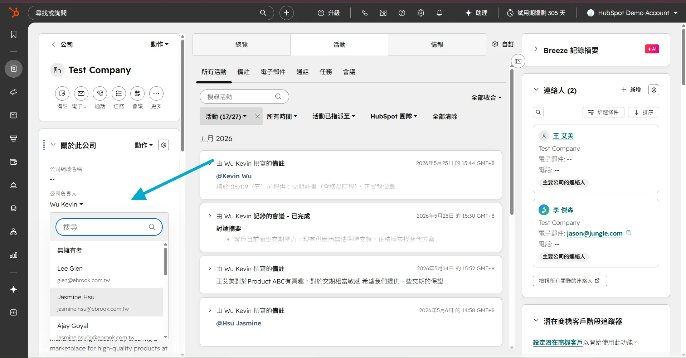Screen dimensions: 686x358
Task: Open the marketplace store icon
Action: click(x=383, y=13)
